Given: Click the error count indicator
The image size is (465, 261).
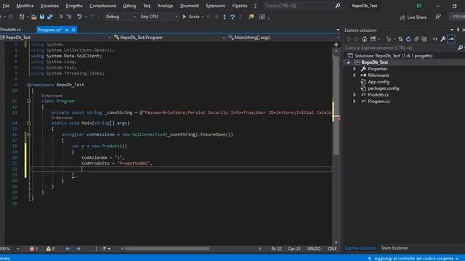Looking at the screenshot, I should 33,249.
